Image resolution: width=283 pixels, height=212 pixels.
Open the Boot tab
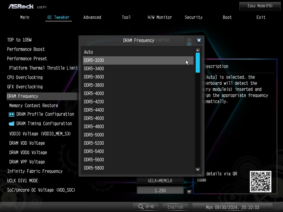(x=227, y=17)
